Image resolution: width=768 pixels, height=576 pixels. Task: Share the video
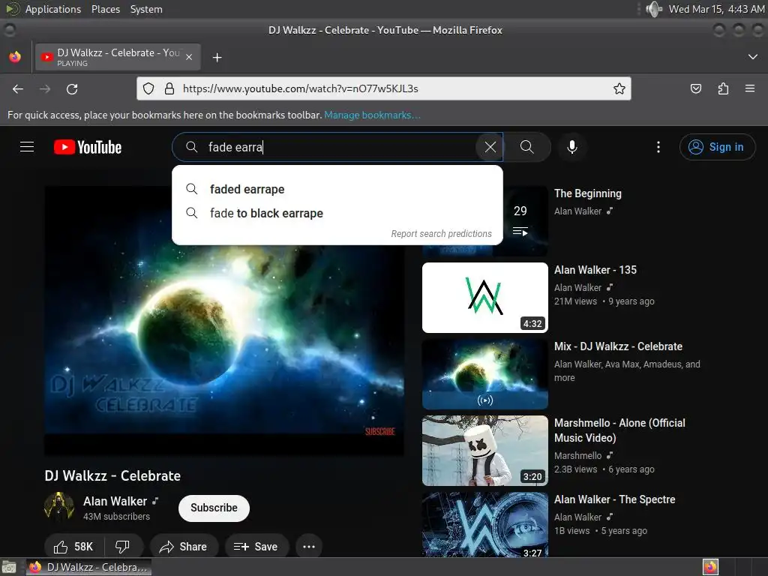click(x=184, y=547)
